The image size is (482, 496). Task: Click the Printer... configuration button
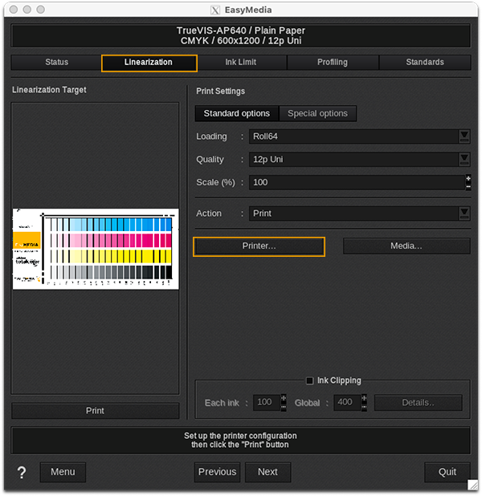(259, 246)
